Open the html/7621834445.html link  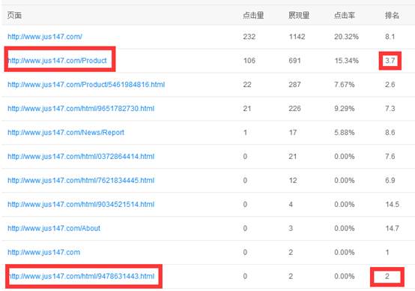tap(81, 181)
